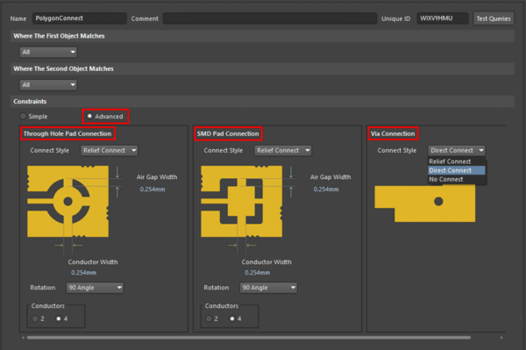Edit SMD Pad Conductor Width 0.254mm value
Viewport: 526px width, 350px height.
[257, 273]
